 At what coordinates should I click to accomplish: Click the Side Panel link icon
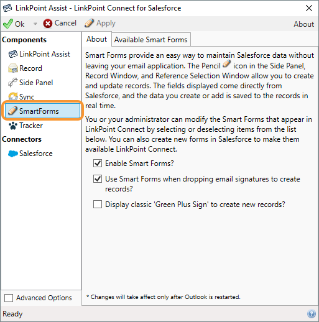point(12,83)
